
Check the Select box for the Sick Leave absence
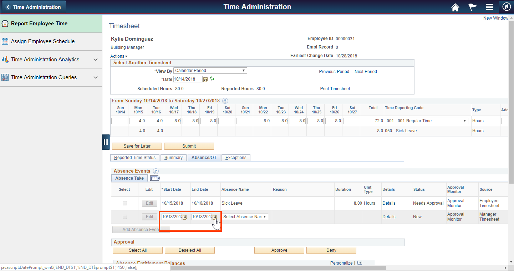click(124, 203)
